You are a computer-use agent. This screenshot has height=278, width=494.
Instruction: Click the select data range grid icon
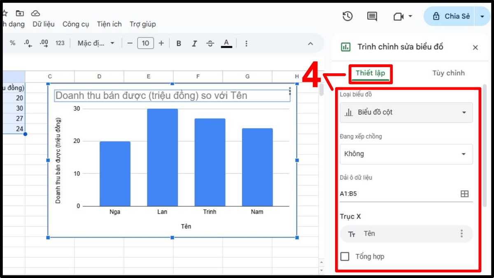coord(464,194)
